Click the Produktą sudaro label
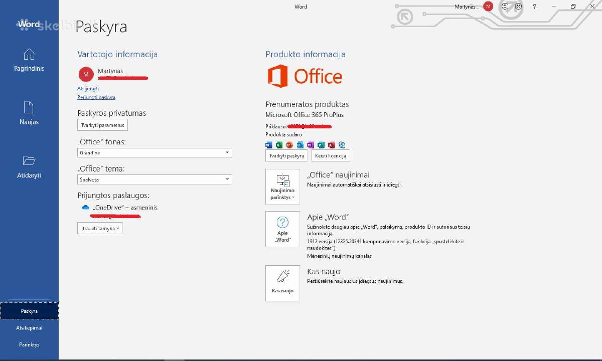This screenshot has height=361, width=602. click(x=283, y=135)
